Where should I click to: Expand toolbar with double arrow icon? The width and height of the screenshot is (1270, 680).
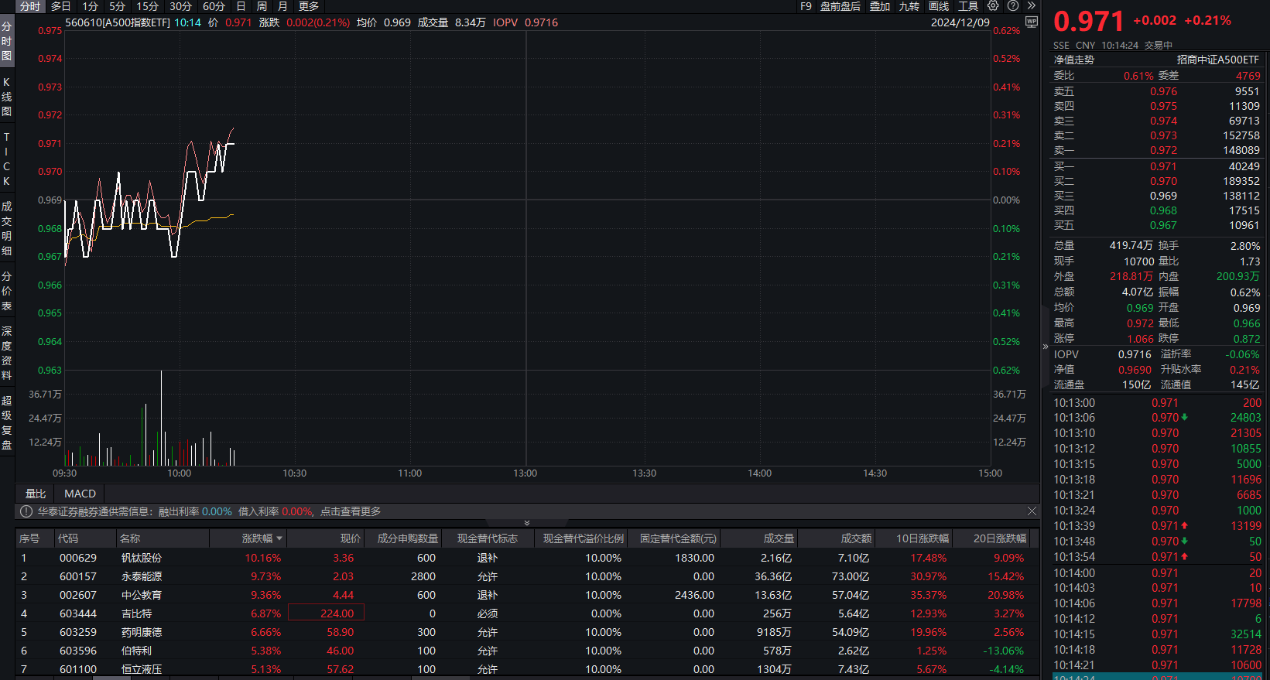(x=1031, y=6)
